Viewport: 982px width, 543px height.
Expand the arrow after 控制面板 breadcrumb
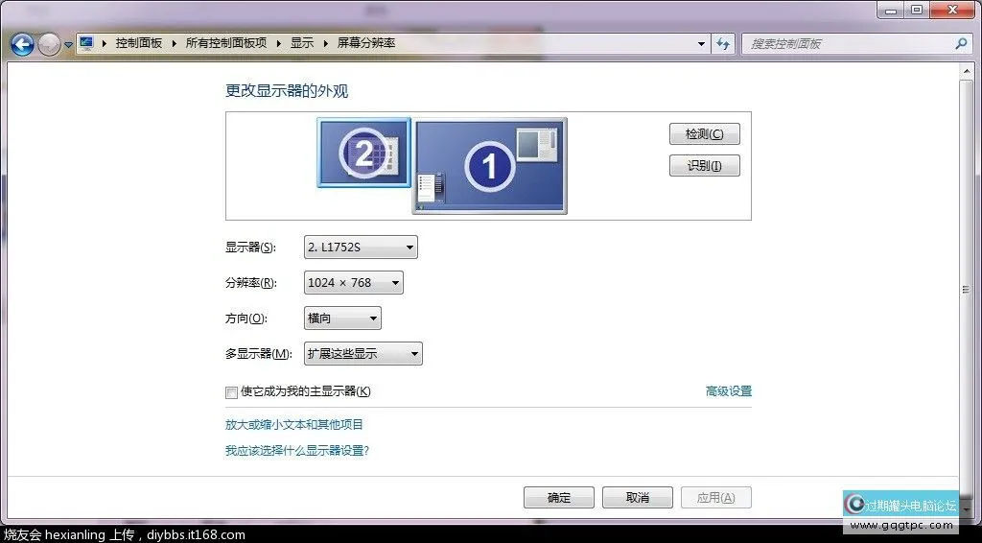pos(175,43)
